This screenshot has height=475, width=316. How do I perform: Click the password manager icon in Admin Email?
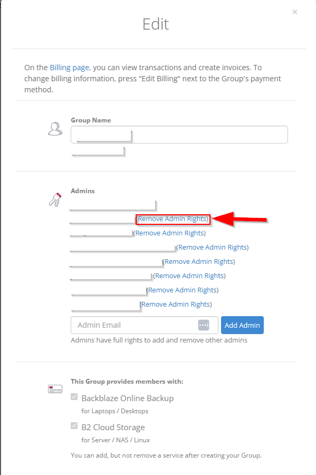204,325
